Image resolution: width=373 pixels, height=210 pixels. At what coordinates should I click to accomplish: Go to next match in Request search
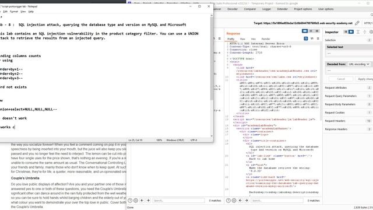148,201
